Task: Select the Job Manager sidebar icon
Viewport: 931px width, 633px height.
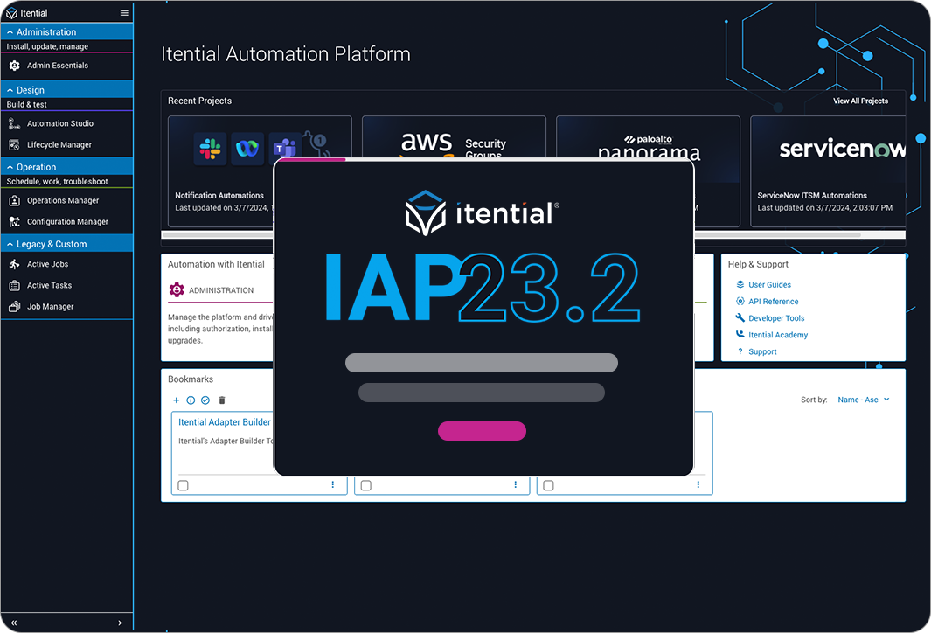Action: point(14,307)
